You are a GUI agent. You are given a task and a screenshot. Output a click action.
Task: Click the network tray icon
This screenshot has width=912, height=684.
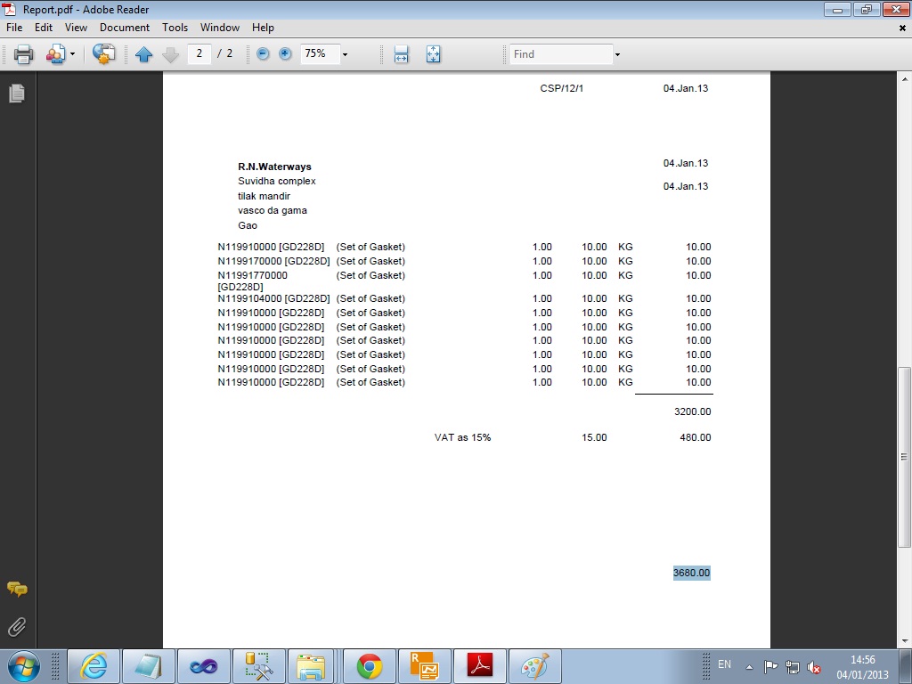pos(792,666)
